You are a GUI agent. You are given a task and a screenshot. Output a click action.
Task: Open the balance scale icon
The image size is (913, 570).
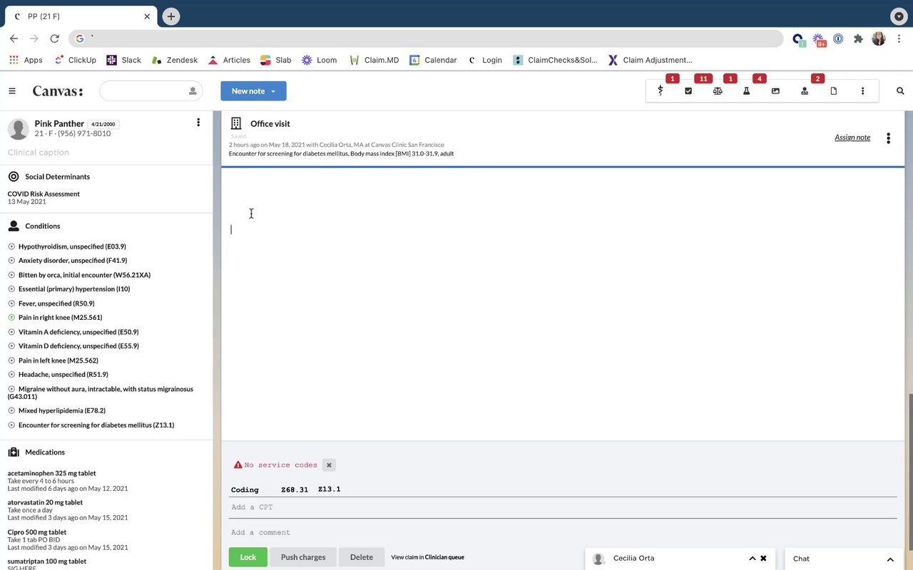[718, 91]
